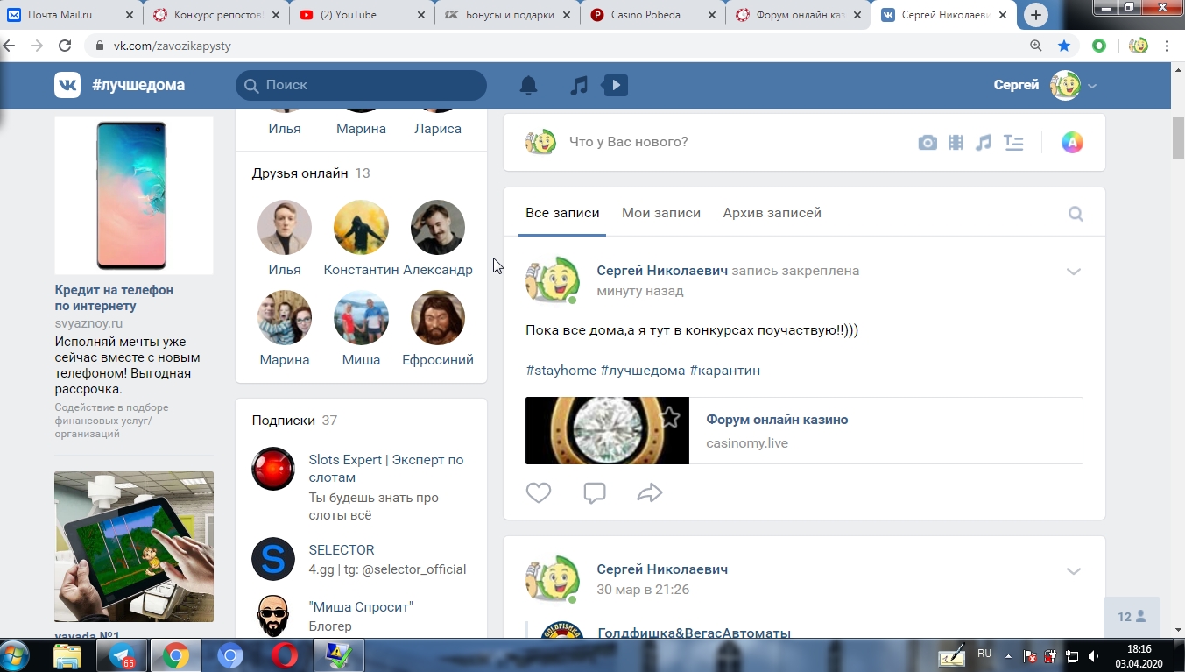1185x672 pixels.
Task: Like the pinned post
Action: tap(539, 493)
